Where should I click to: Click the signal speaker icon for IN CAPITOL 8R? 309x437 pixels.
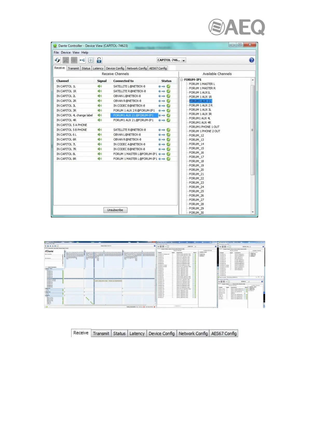99,159
